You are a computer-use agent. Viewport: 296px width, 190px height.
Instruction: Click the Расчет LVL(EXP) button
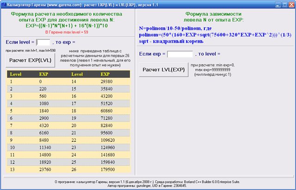[163, 70]
